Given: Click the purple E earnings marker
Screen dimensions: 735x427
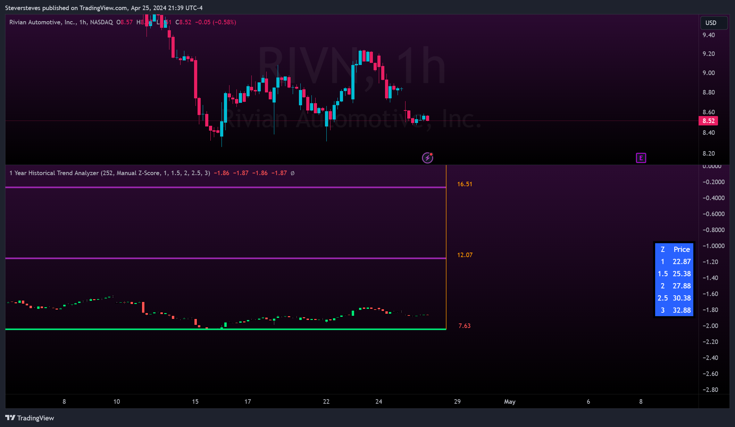Looking at the screenshot, I should (x=641, y=158).
